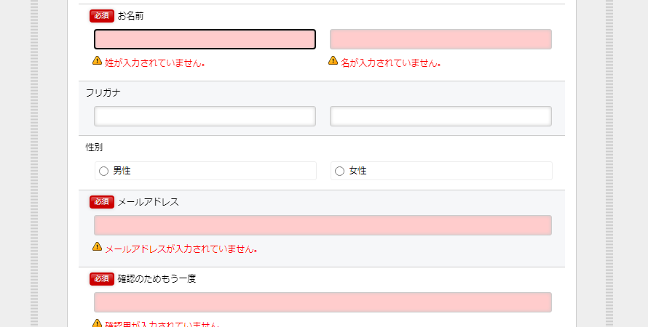This screenshot has height=327, width=648.
Task: Click the メールアドレスが入力されていません error text
Action: [182, 249]
